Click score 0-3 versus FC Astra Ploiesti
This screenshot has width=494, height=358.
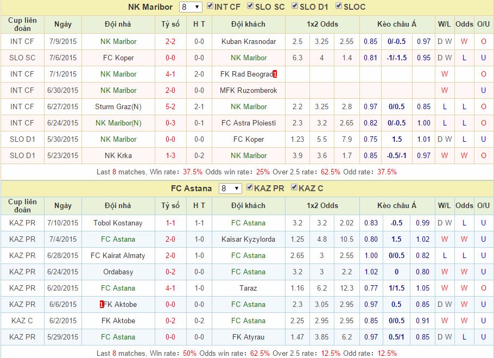click(x=170, y=123)
